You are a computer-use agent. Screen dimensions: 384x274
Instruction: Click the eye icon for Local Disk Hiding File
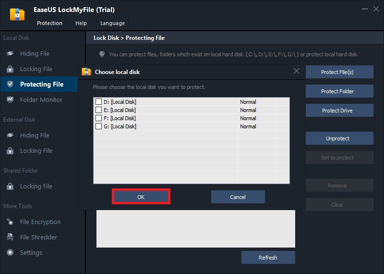coord(10,53)
